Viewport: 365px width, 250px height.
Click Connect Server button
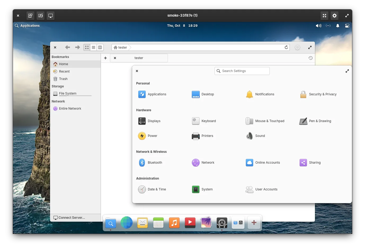tap(75, 218)
